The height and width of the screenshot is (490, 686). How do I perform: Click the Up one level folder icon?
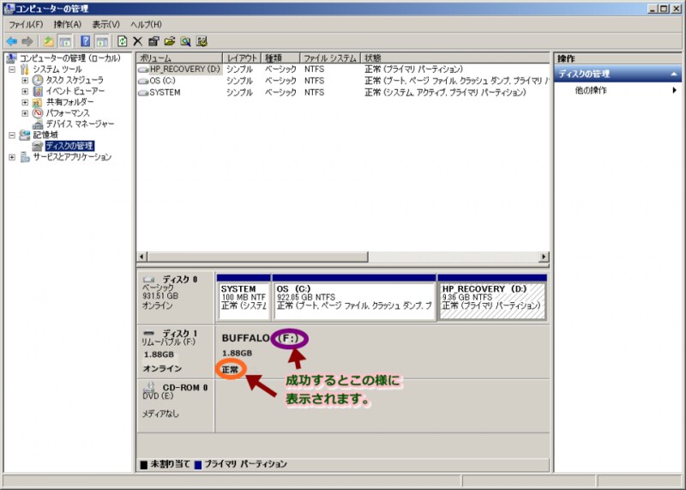[x=49, y=41]
